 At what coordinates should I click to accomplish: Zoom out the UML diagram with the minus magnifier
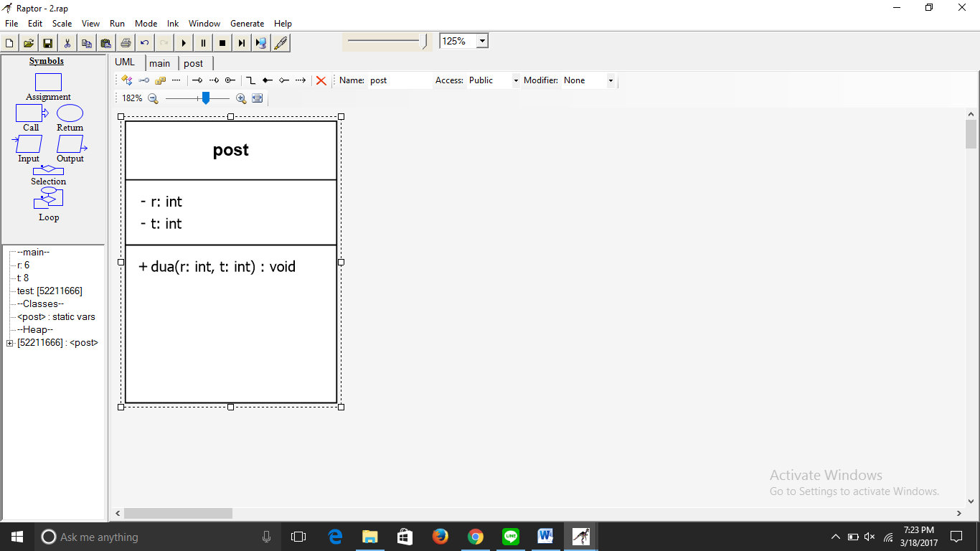[153, 98]
